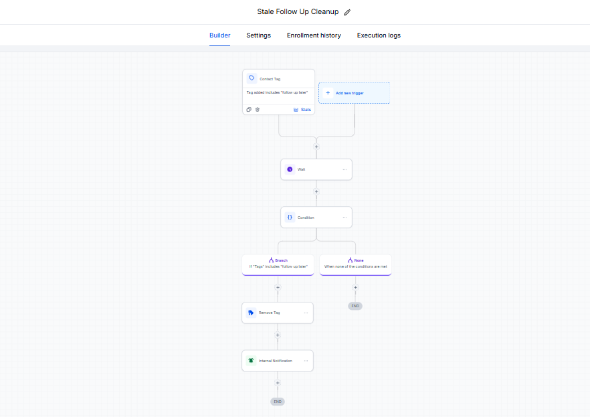Open the Condition step options menu
The width and height of the screenshot is (590, 417).
pos(345,217)
